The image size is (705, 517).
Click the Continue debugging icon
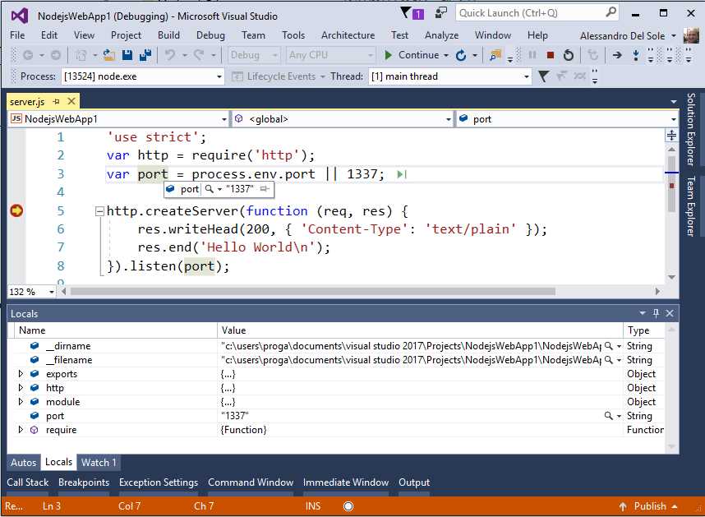click(x=386, y=55)
